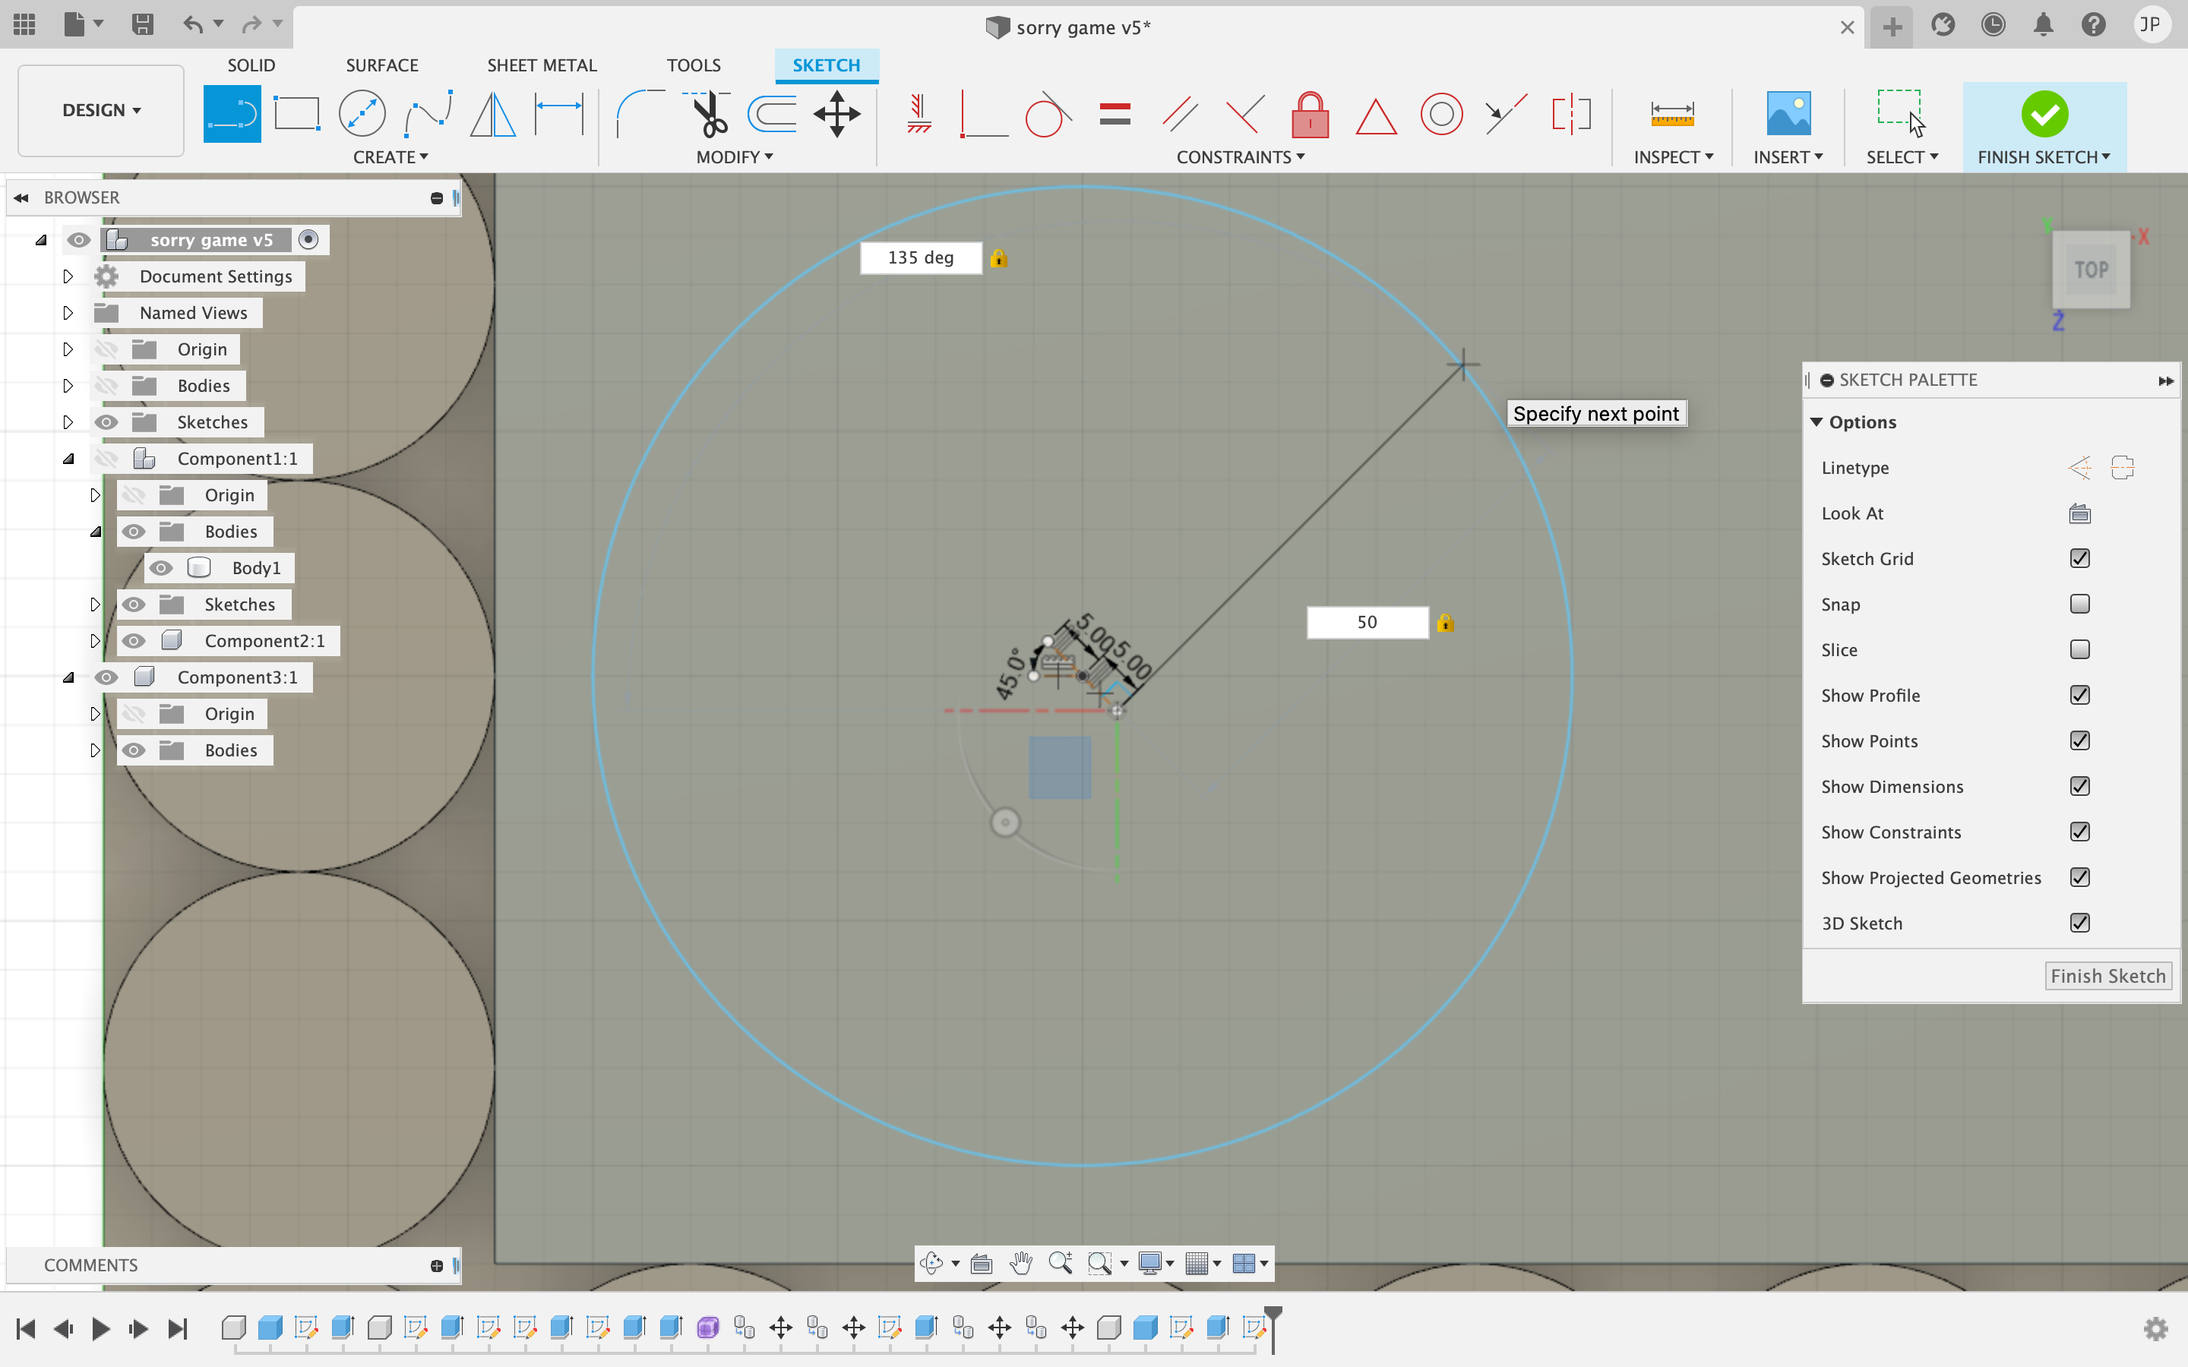The width and height of the screenshot is (2188, 1367).
Task: Toggle Sketch Grid checkbox
Action: point(2079,559)
